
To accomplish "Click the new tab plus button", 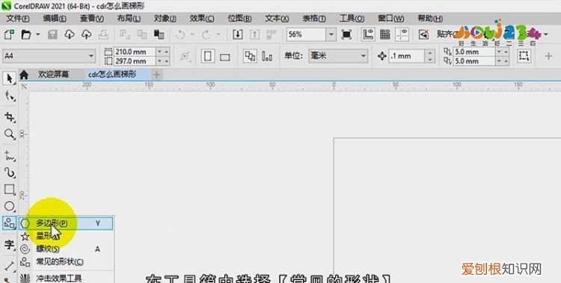I will tap(156, 75).
